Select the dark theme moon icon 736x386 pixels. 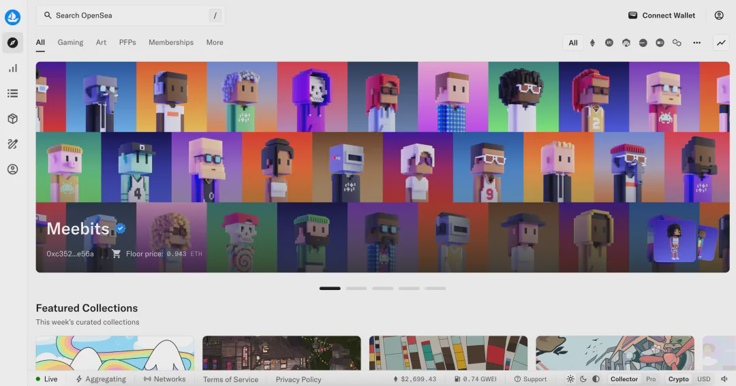[x=583, y=379]
